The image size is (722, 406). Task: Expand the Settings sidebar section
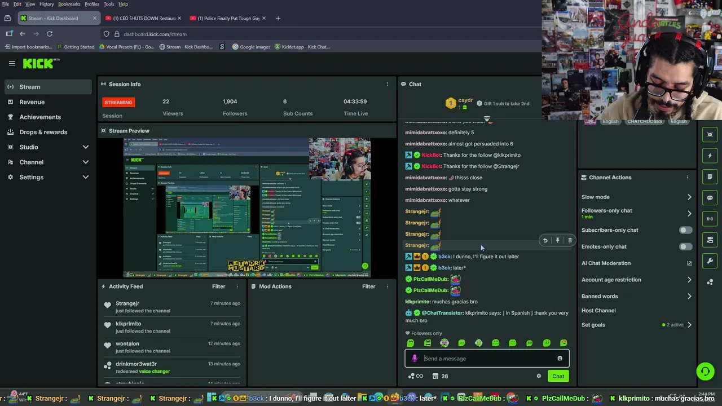(86, 177)
